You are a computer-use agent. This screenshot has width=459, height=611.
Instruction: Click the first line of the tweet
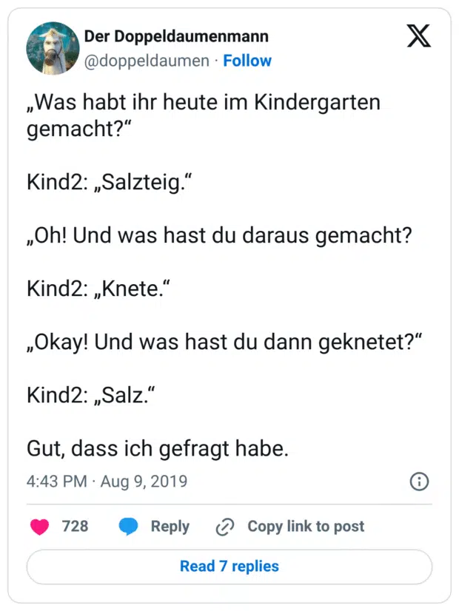pos(204,102)
